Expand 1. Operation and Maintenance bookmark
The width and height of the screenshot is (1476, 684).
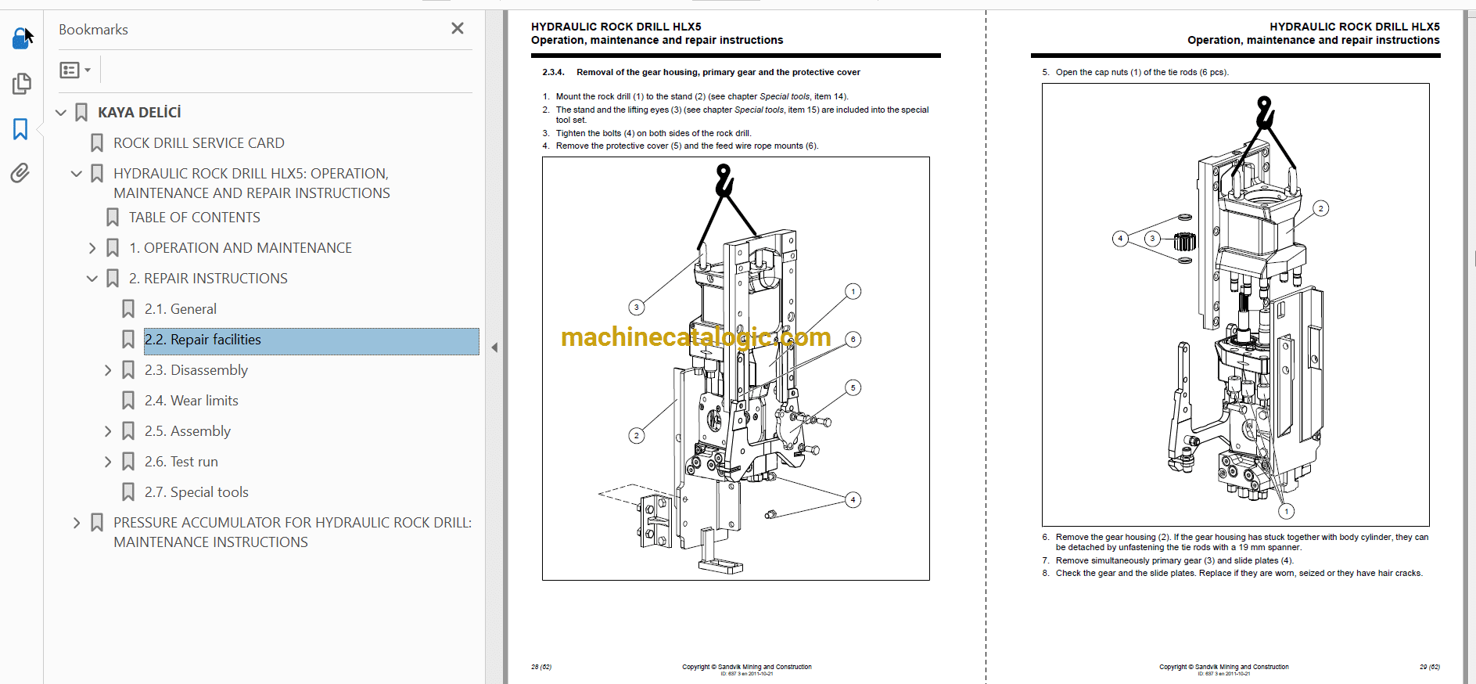pos(92,248)
